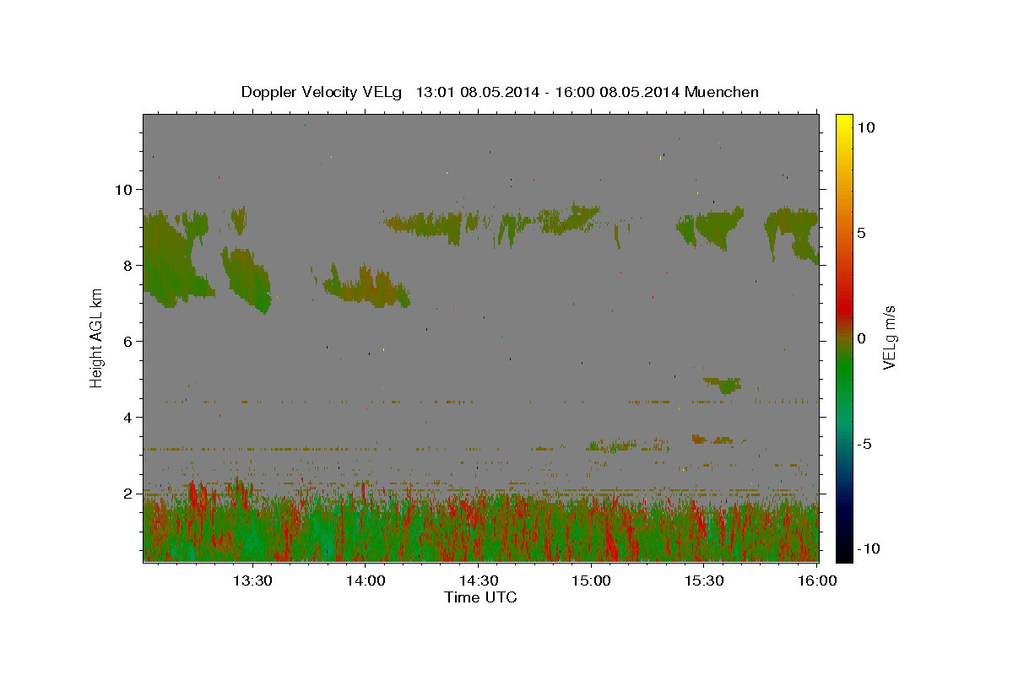Click the colorbar value 0 label
The image size is (1013, 675).
(x=861, y=338)
